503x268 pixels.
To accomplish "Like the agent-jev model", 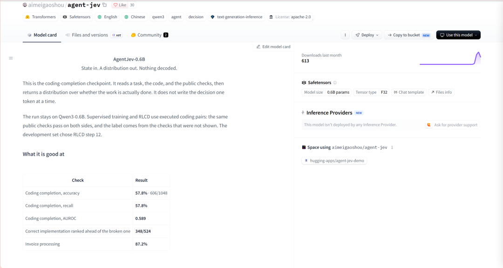I will 120,5.
